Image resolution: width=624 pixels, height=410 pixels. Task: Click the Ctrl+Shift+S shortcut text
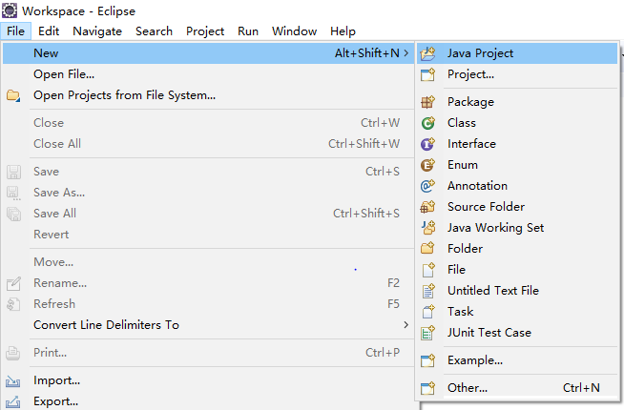(366, 214)
